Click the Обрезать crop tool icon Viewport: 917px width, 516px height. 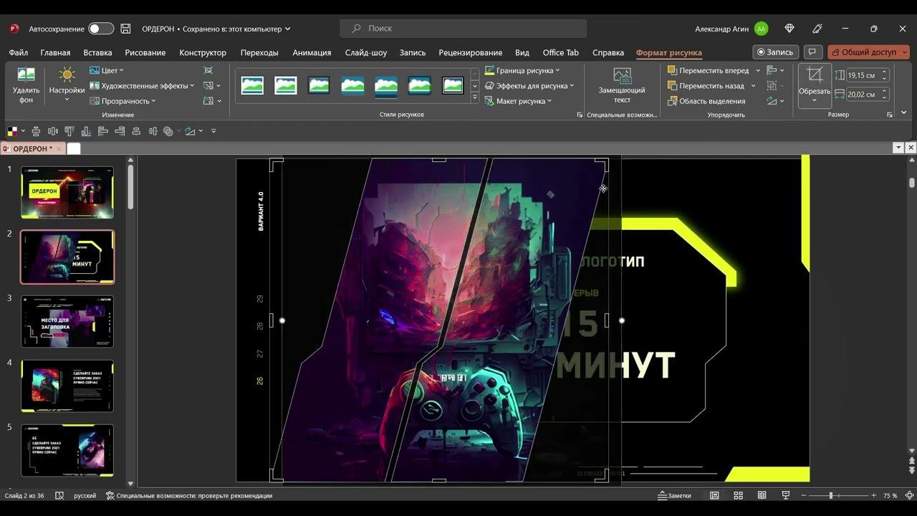pyautogui.click(x=815, y=75)
